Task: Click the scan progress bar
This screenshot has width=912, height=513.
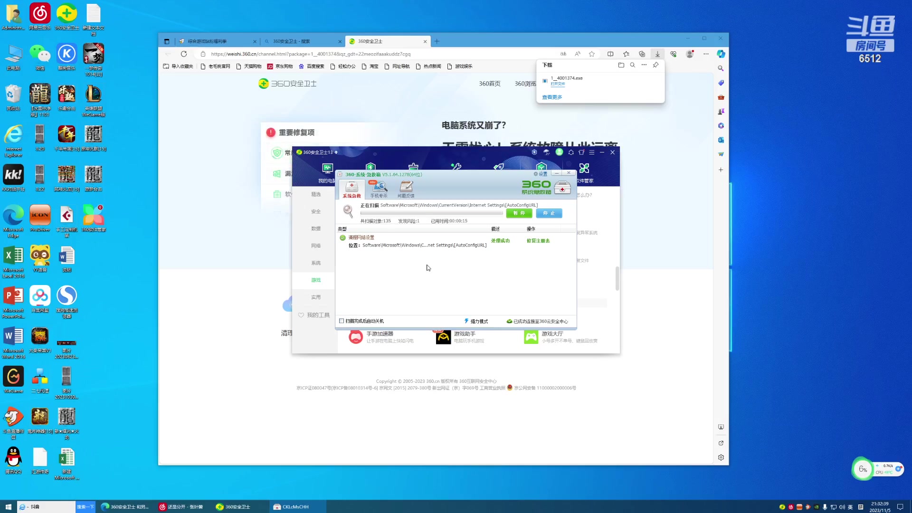Action: click(x=431, y=213)
